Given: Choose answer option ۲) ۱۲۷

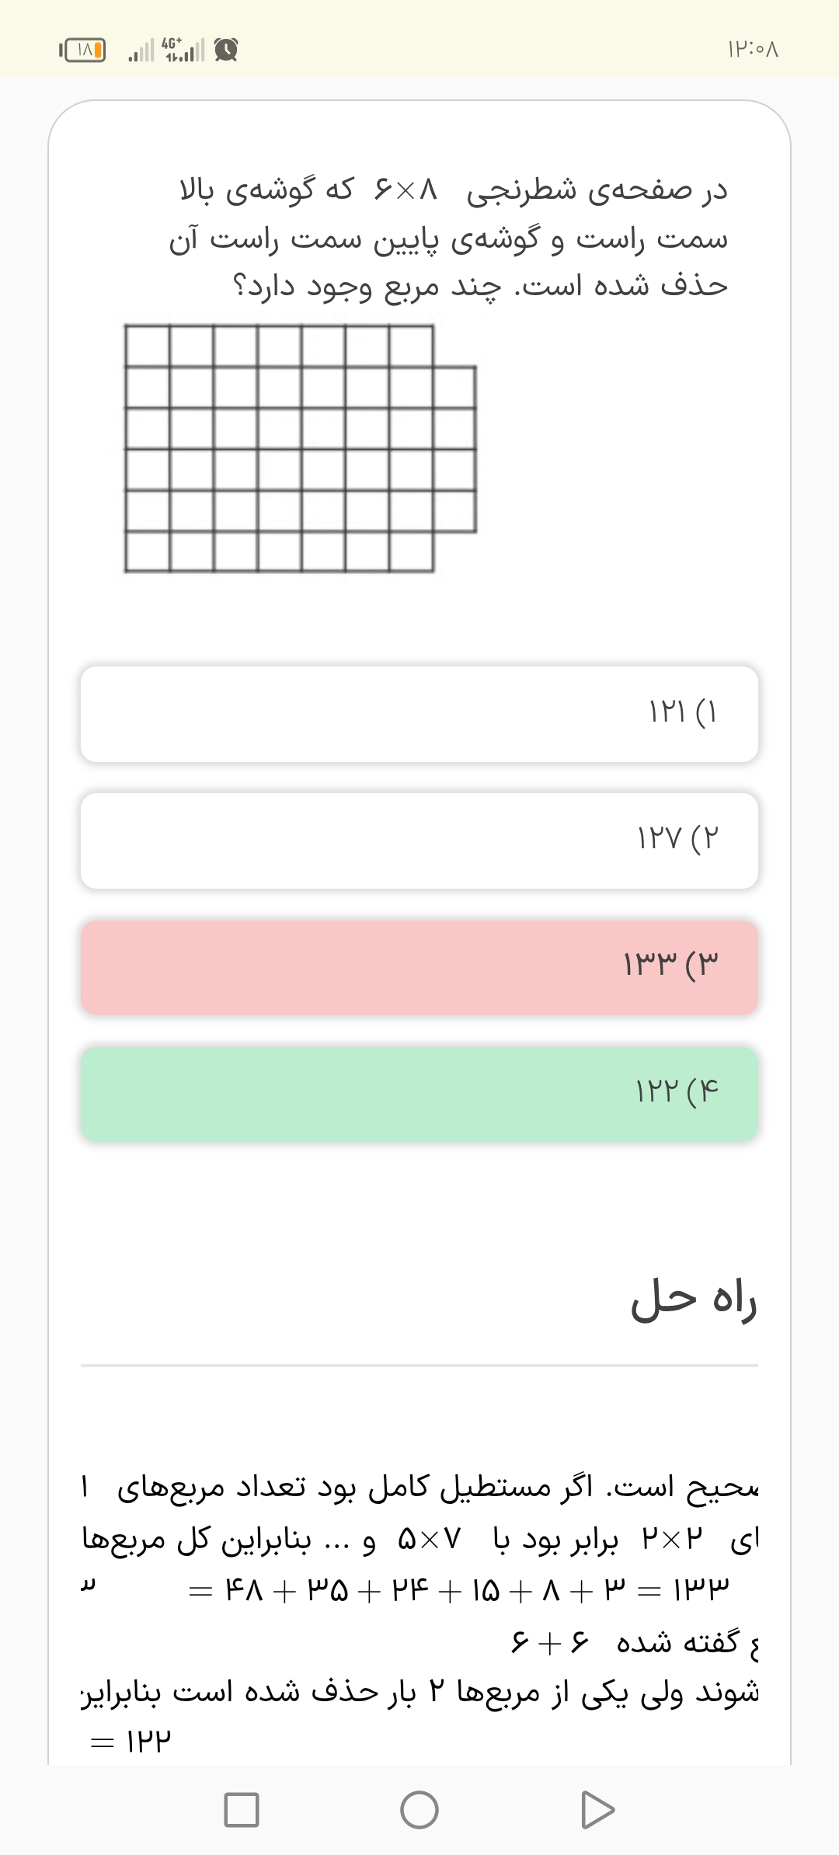Looking at the screenshot, I should pyautogui.click(x=419, y=840).
